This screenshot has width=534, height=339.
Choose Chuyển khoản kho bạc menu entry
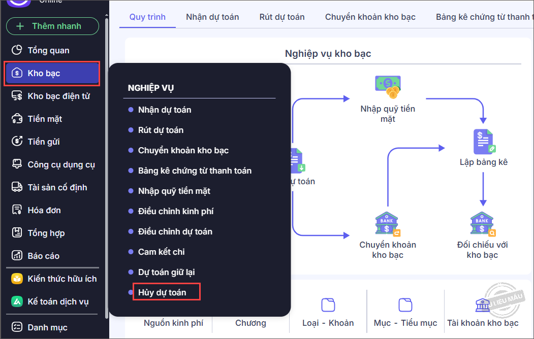click(x=183, y=151)
